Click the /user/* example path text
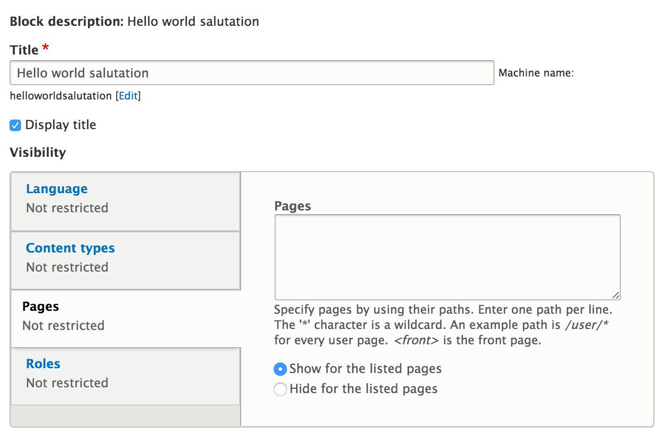This screenshot has width=662, height=439. (586, 325)
